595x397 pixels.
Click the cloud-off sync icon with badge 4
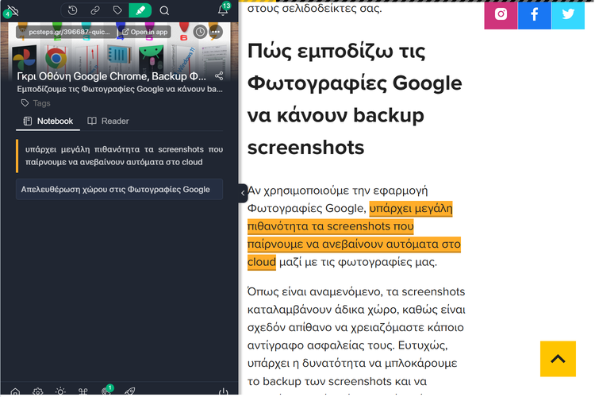12,10
